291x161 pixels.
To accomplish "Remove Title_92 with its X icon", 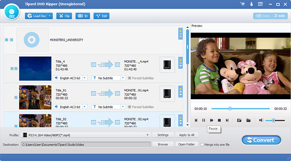I will [180, 118].
